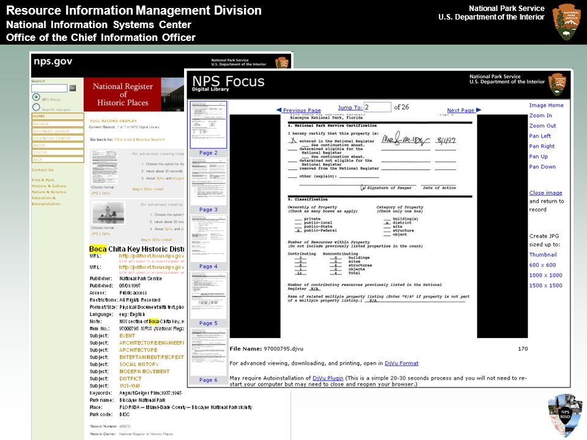
Task: Click the Go search button
Action: click(73, 88)
